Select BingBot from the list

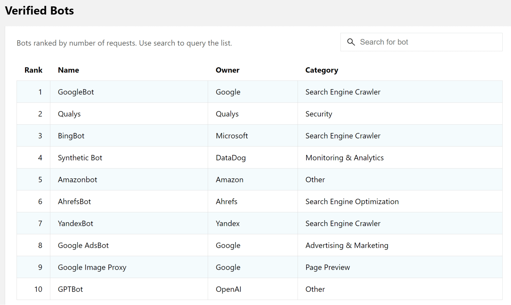point(71,136)
